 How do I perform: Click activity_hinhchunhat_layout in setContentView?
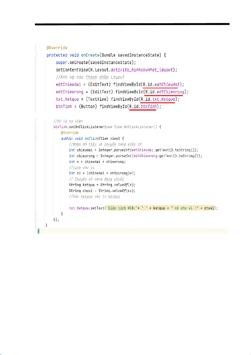click(x=142, y=70)
